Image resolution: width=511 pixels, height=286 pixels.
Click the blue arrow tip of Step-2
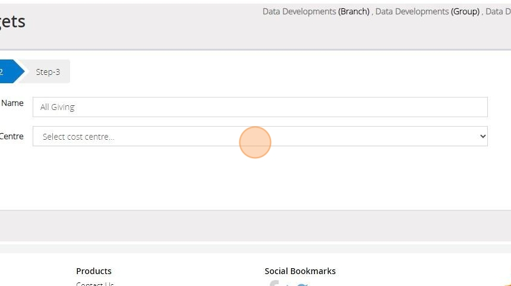[20, 71]
